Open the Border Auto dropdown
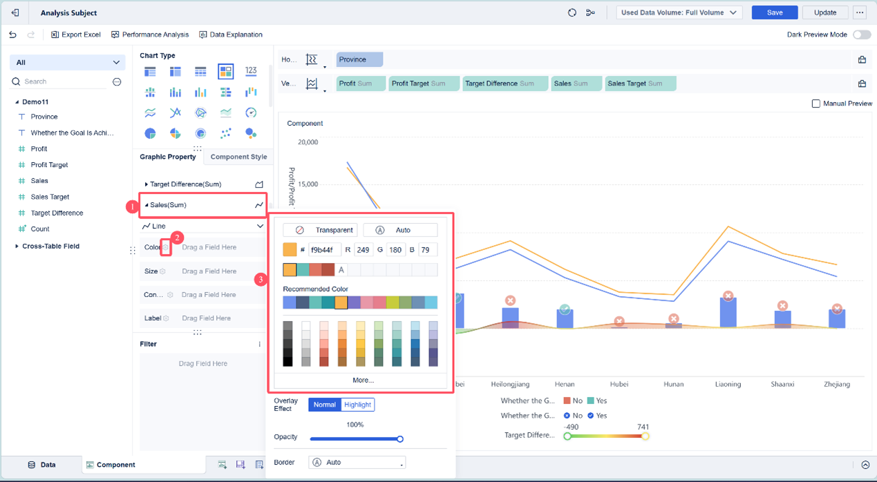This screenshot has width=877, height=482. (357, 463)
